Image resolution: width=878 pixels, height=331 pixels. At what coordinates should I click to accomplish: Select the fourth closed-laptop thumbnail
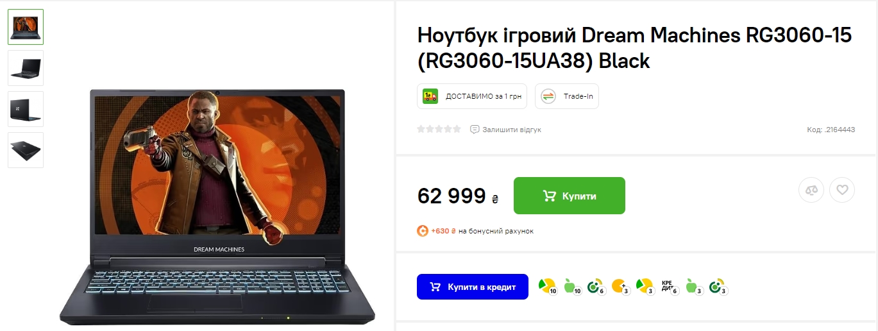tap(26, 150)
